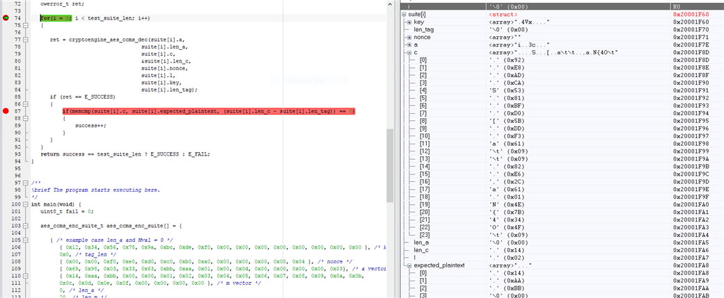Screen dimensions: 724x298
Task: Remove the red breakpoint dot at line 87
Action: pyautogui.click(x=6, y=111)
